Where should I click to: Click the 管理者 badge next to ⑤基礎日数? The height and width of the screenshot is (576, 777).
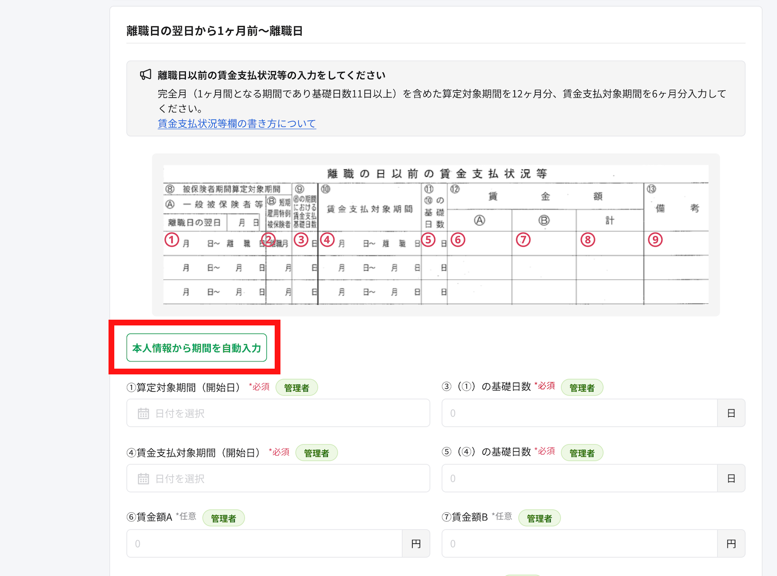582,453
